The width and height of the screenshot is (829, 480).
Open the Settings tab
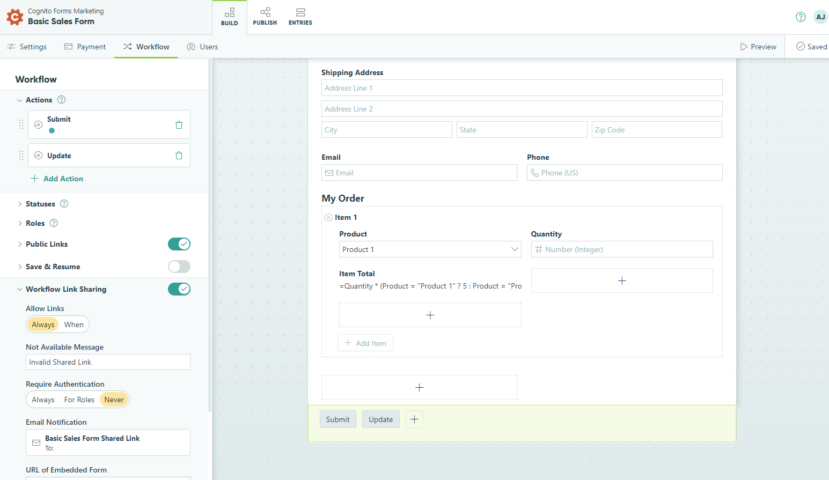coord(27,47)
